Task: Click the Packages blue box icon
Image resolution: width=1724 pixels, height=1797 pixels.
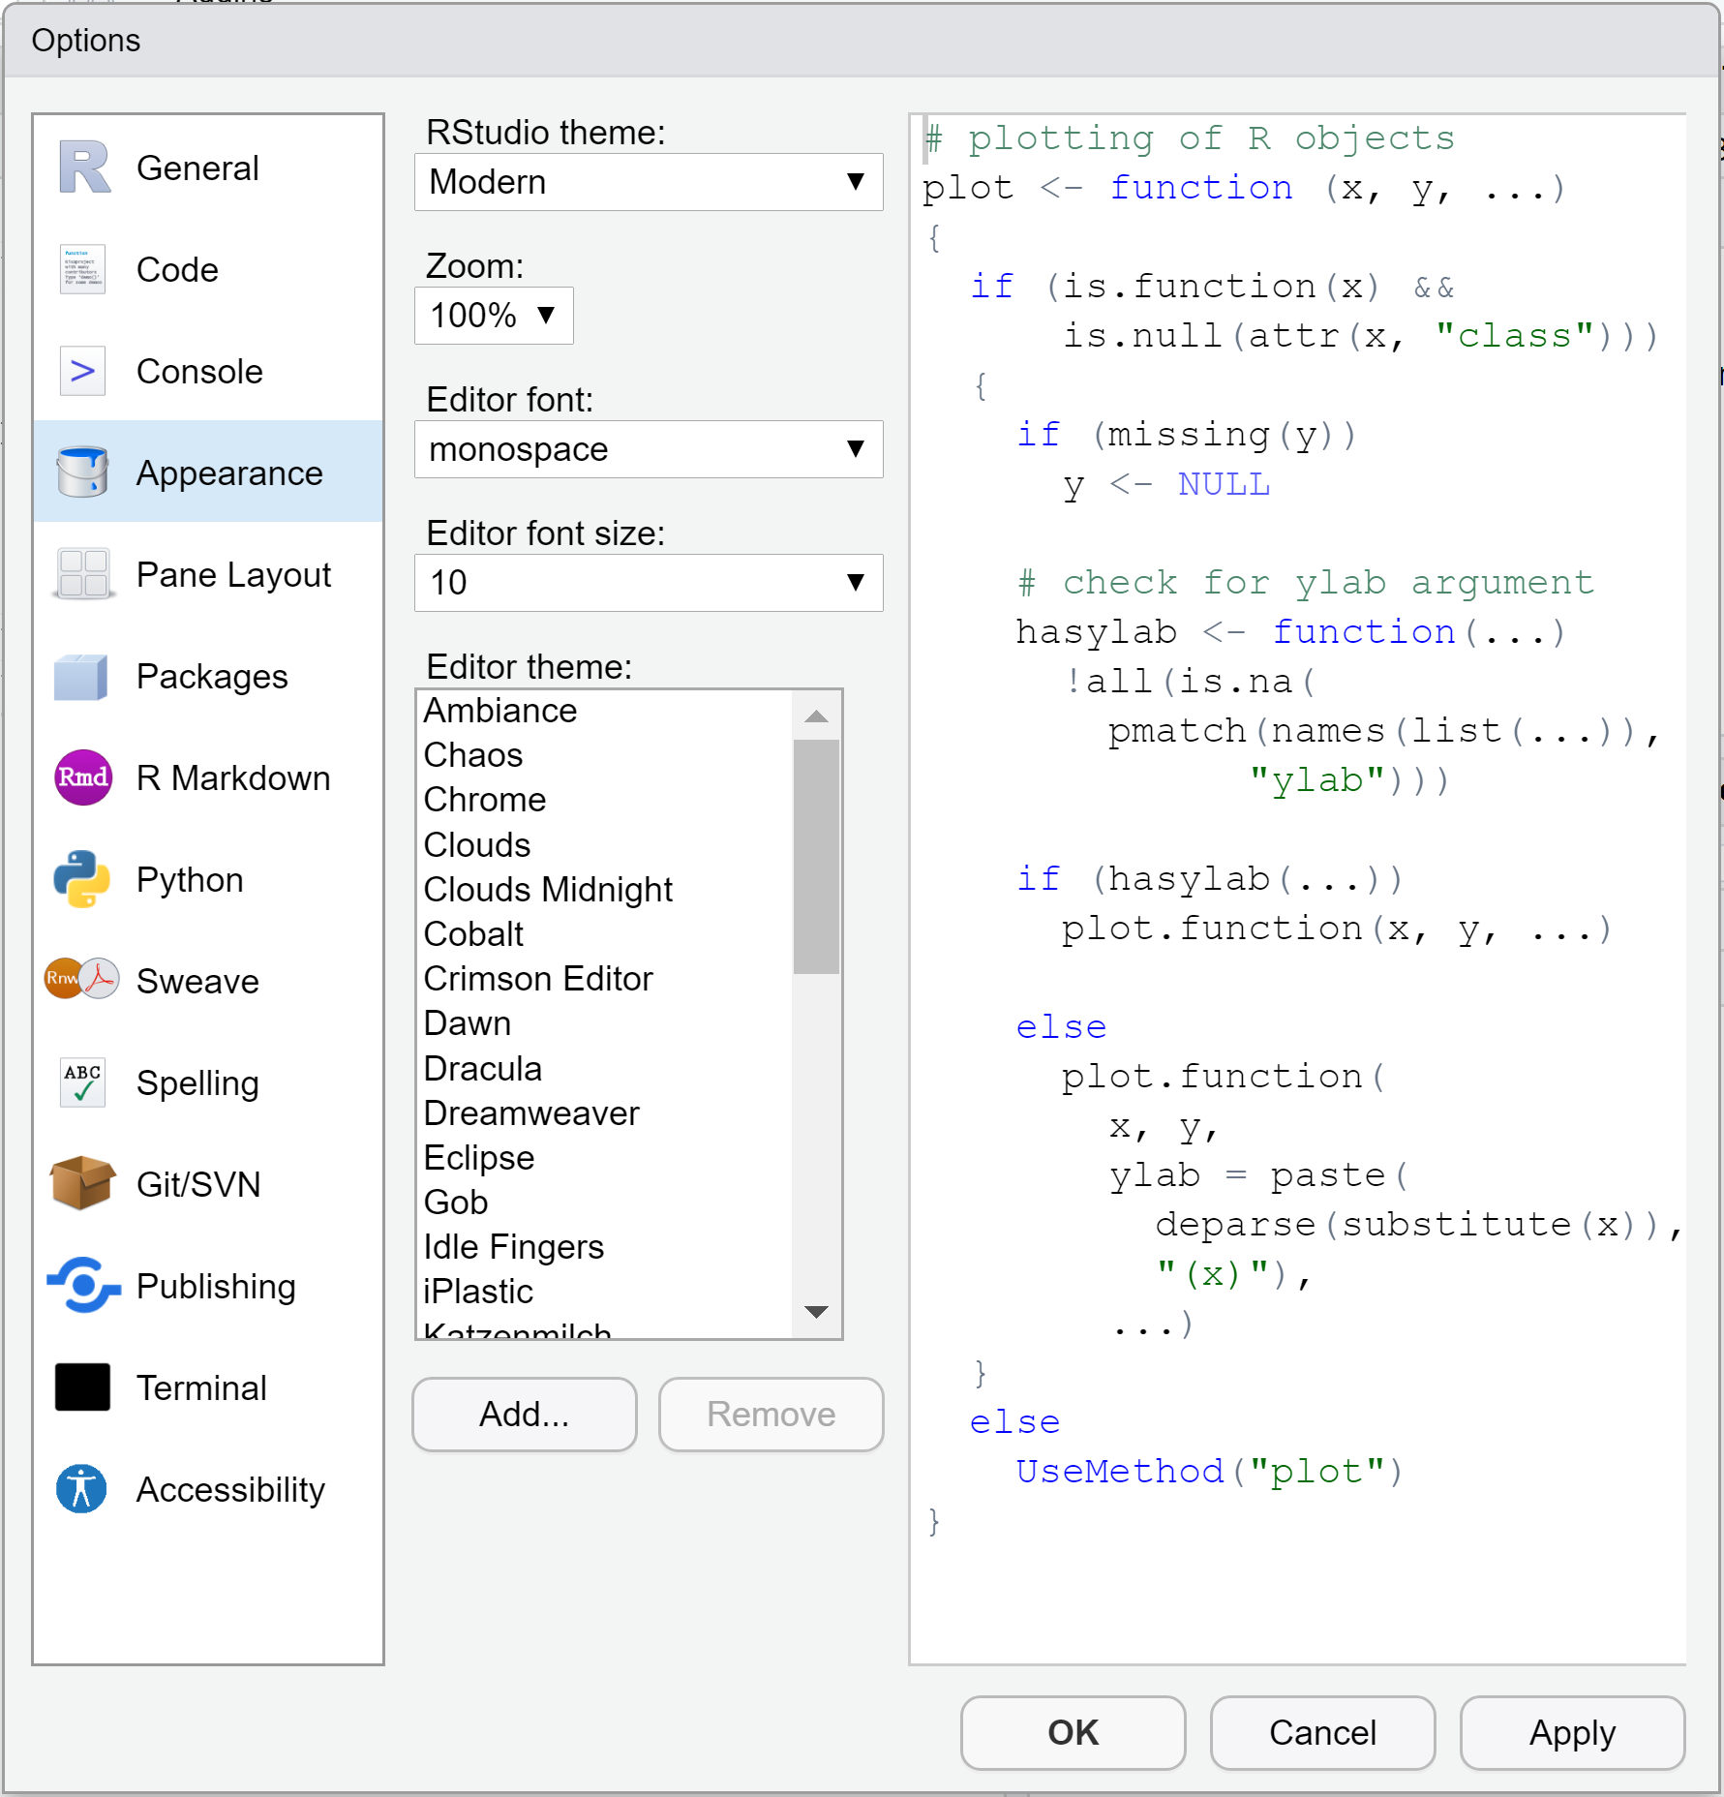Action: [x=82, y=676]
